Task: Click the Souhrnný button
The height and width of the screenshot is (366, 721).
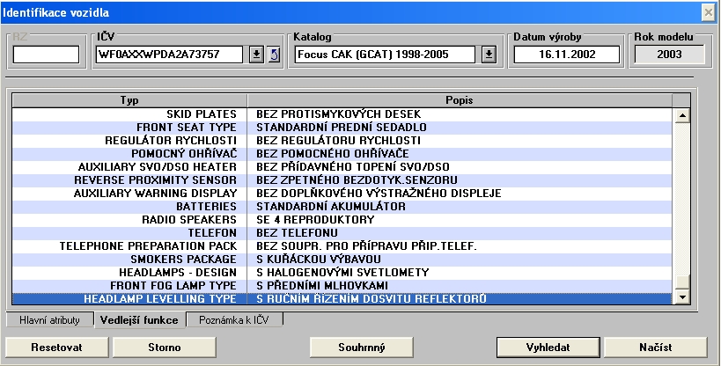Action: [x=362, y=347]
